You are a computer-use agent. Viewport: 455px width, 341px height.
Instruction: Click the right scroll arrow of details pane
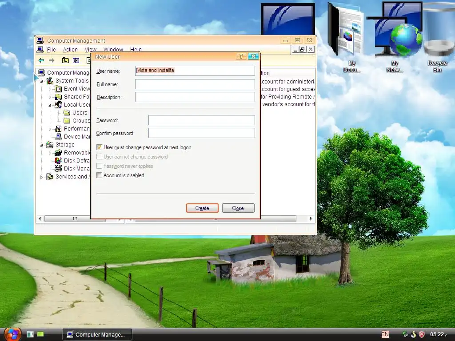click(x=311, y=218)
